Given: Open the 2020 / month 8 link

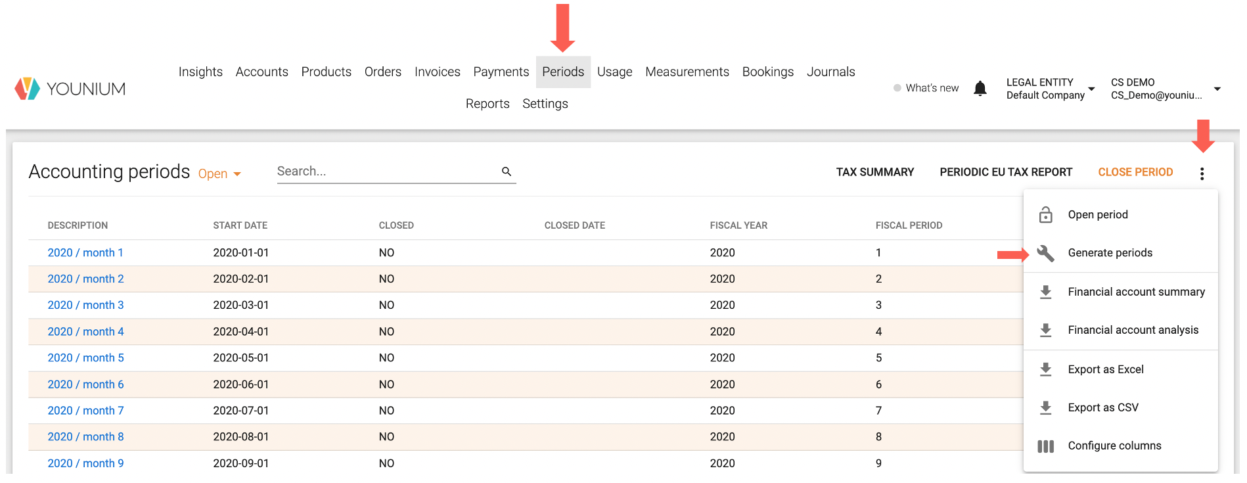Looking at the screenshot, I should tap(85, 437).
